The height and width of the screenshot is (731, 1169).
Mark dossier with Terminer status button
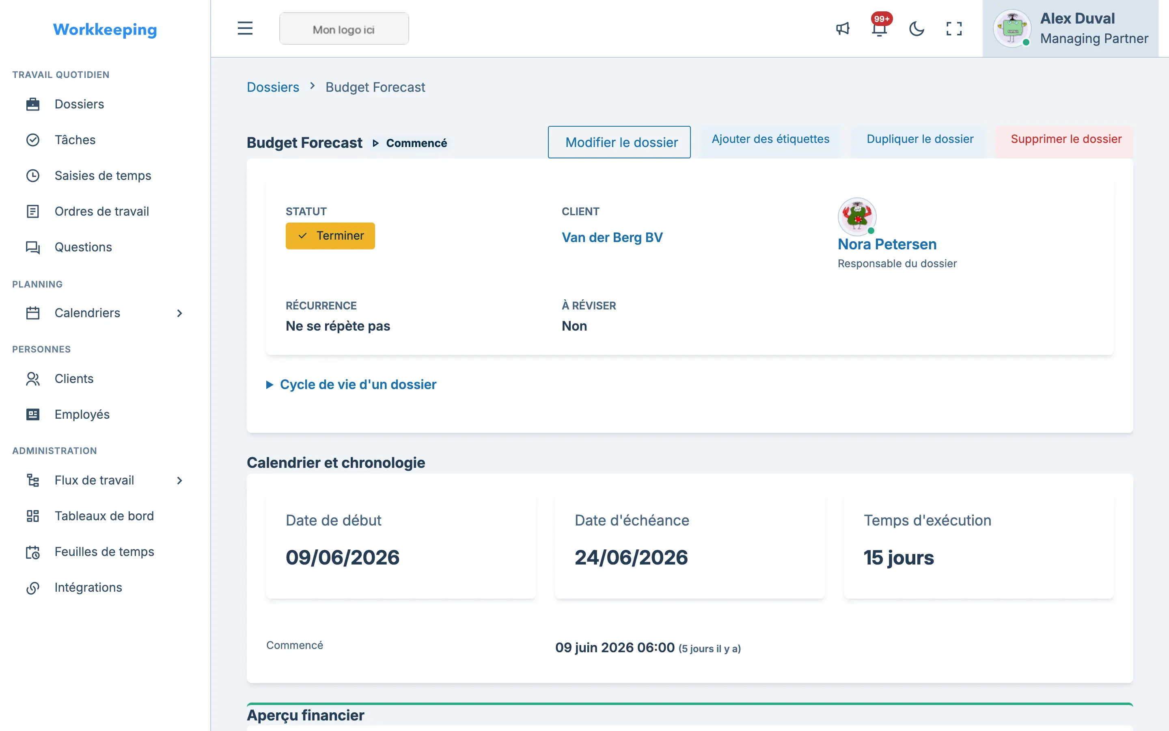coord(330,236)
